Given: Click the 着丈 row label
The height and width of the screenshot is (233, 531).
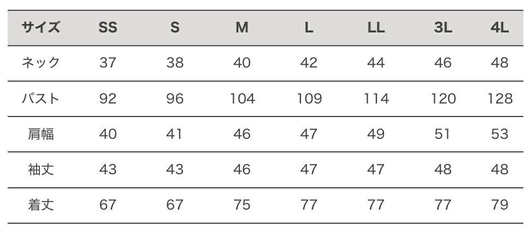Looking at the screenshot, I should [41, 205].
